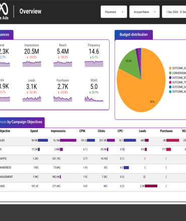The image size is (186, 221).
Task: Click the 26.9% ROAS change indicator
Action: pos(94,92)
